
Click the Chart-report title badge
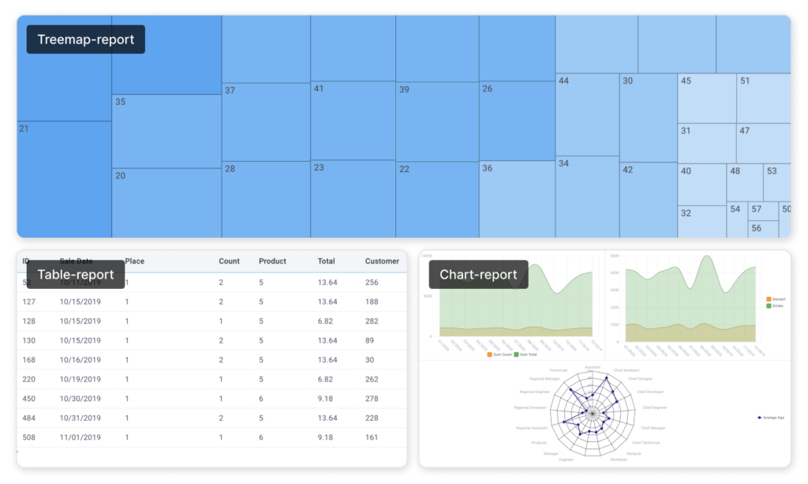point(477,274)
